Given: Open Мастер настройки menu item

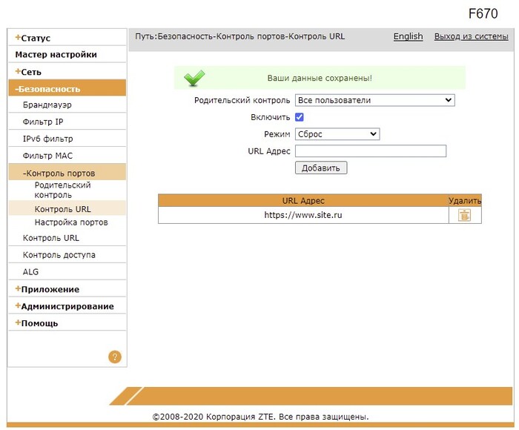Looking at the screenshot, I should tap(56, 55).
